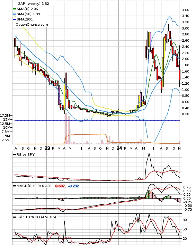Click the green SMA(8) legend swatch
Image resolution: width=196 pixels, height=245 pixels.
[14, 9]
